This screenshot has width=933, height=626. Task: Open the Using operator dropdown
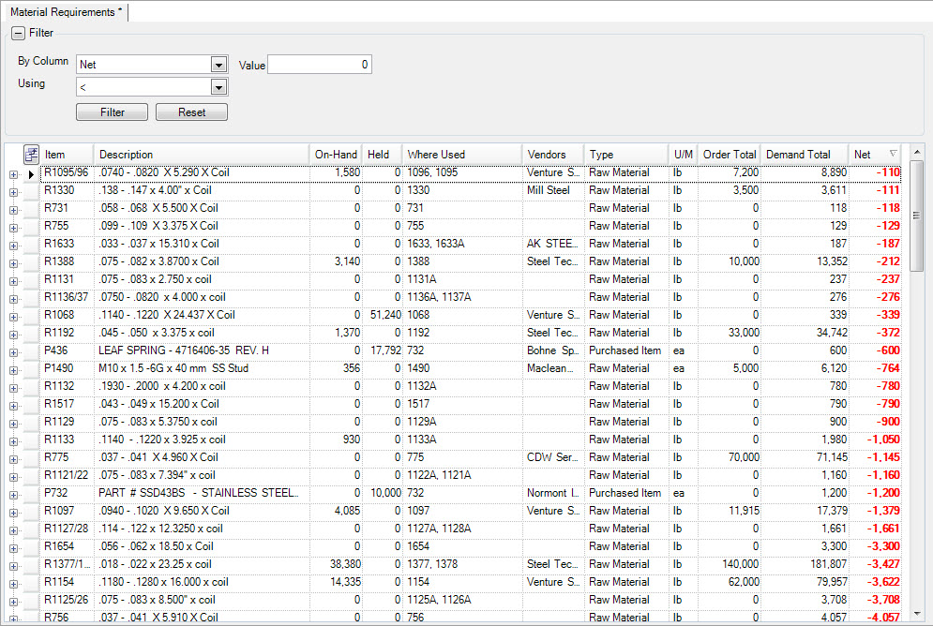(219, 87)
